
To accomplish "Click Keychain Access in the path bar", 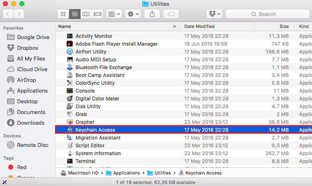I will [200, 173].
